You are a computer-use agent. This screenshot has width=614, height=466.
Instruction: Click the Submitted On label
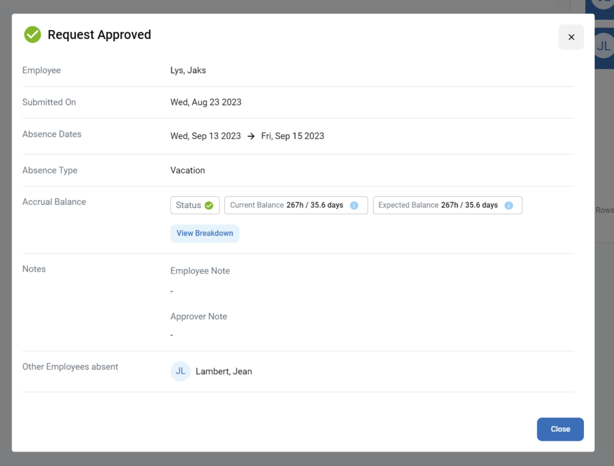pos(49,102)
